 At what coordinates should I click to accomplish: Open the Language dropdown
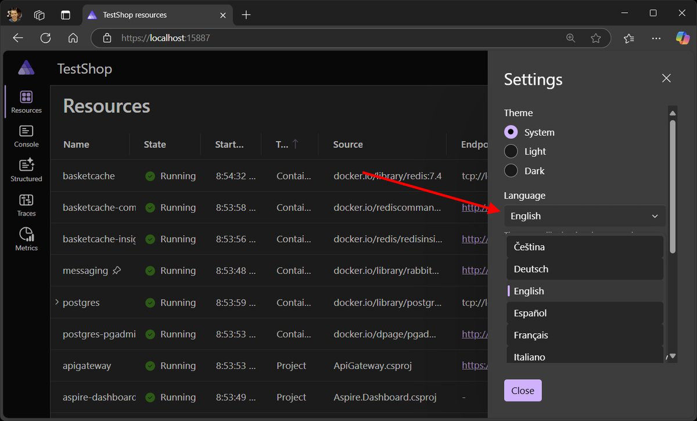click(584, 215)
